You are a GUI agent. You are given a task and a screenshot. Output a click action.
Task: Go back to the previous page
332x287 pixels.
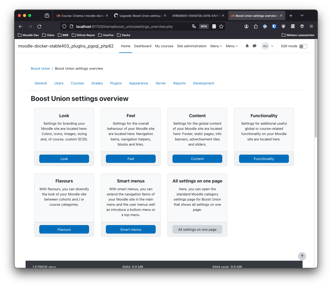21,26
